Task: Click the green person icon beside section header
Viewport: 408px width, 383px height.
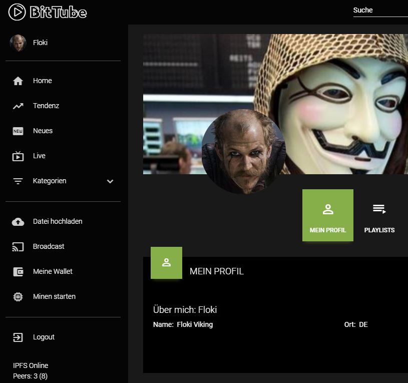Action: point(167,262)
